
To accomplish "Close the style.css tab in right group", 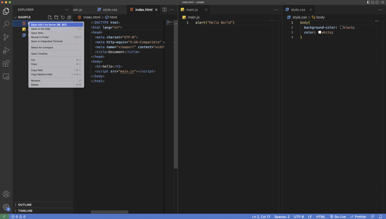I will tap(311, 10).
